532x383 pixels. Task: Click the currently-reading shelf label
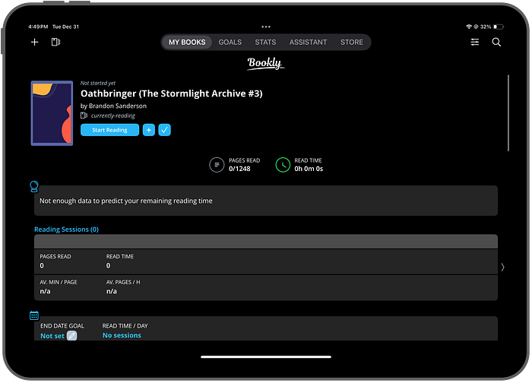point(113,116)
